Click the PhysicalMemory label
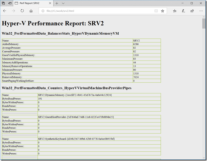 point(12,74)
